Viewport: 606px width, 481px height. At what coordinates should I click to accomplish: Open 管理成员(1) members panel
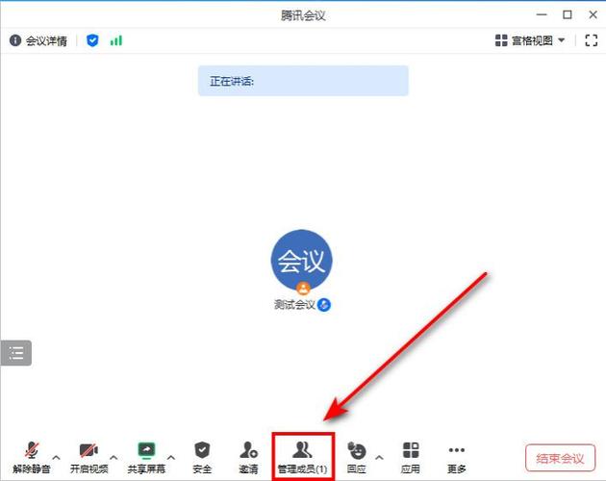coord(303,457)
